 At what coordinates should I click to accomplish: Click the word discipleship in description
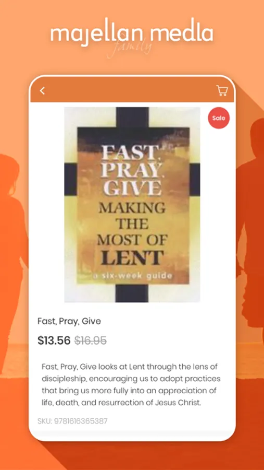pyautogui.click(x=64, y=379)
